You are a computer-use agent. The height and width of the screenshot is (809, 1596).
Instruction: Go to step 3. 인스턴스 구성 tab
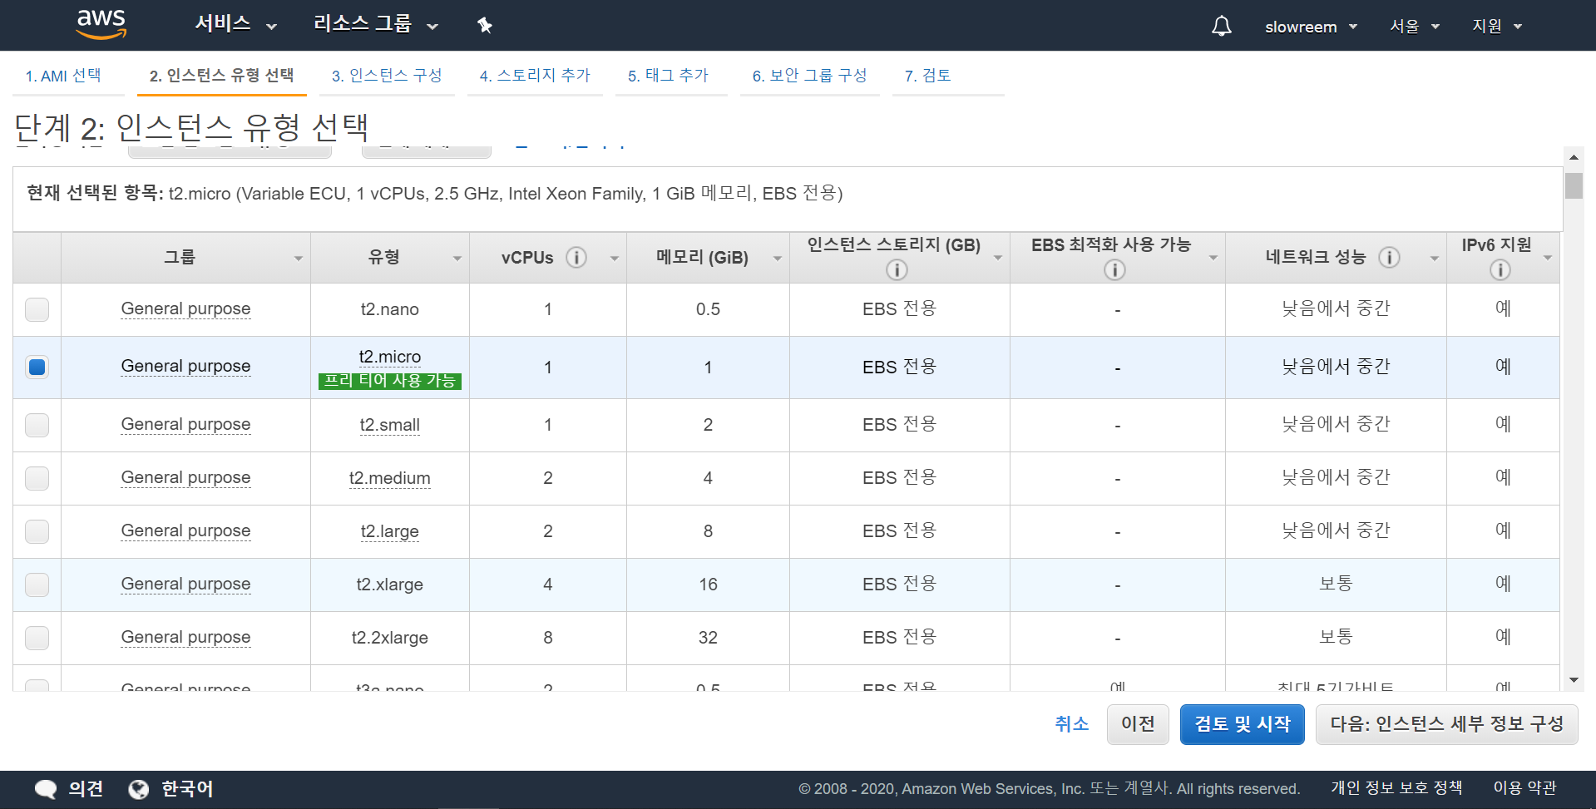387,76
